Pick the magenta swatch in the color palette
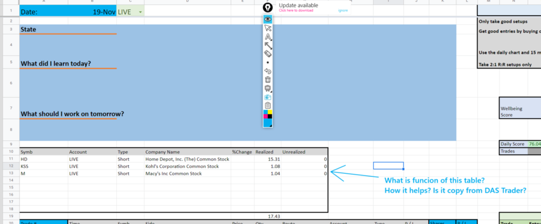 pyautogui.click(x=266, y=116)
